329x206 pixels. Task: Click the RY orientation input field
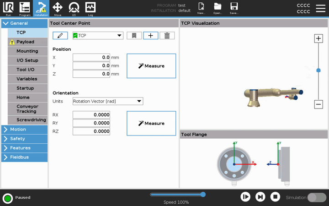(x=91, y=123)
